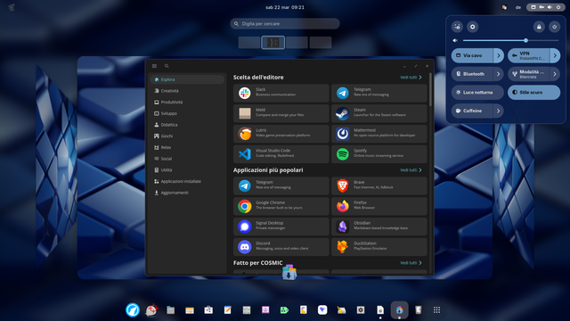Click Vedi tutti for Scelta dell'editore
The height and width of the screenshot is (321, 570).
click(411, 78)
